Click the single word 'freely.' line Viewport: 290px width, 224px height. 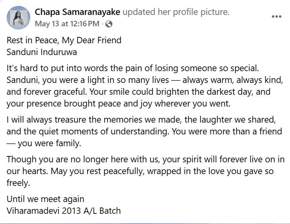point(18,183)
